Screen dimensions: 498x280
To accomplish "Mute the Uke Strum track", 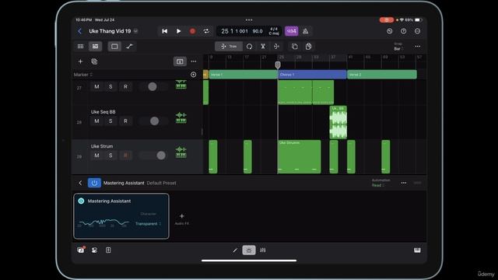I will point(96,156).
